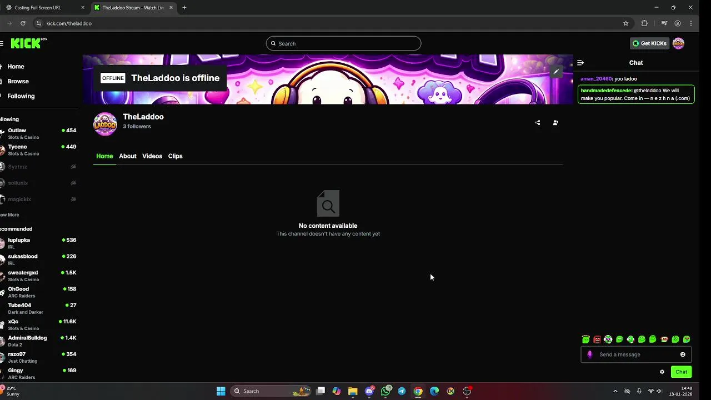Open OhGood recommended channel
Viewport: 711px width, 400px height.
point(38,292)
